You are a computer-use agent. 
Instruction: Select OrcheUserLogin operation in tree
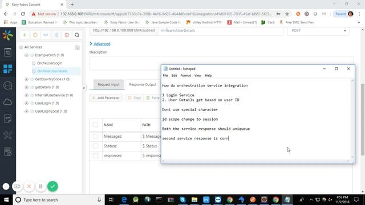click(50, 63)
